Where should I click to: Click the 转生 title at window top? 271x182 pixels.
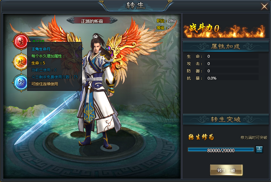(x=135, y=5)
